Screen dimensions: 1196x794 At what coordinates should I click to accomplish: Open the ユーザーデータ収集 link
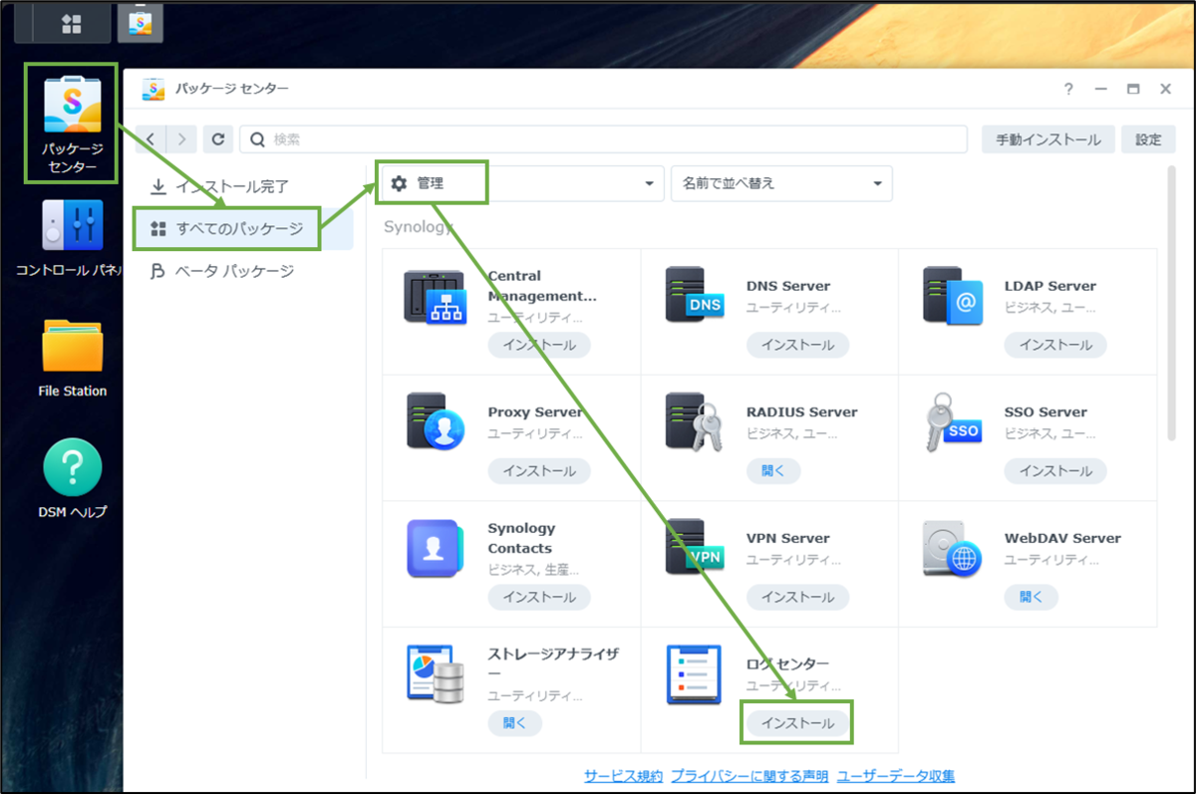tap(896, 776)
